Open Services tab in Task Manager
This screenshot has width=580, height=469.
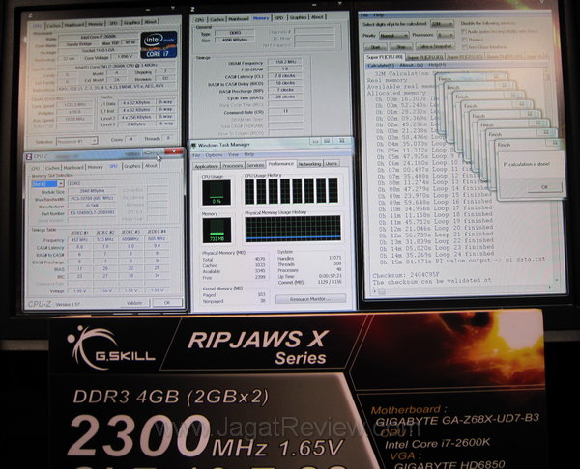(255, 165)
